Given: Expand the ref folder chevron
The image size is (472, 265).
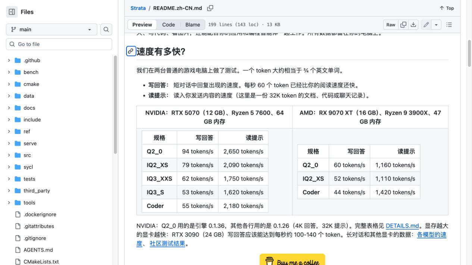Looking at the screenshot, I should point(9,131).
